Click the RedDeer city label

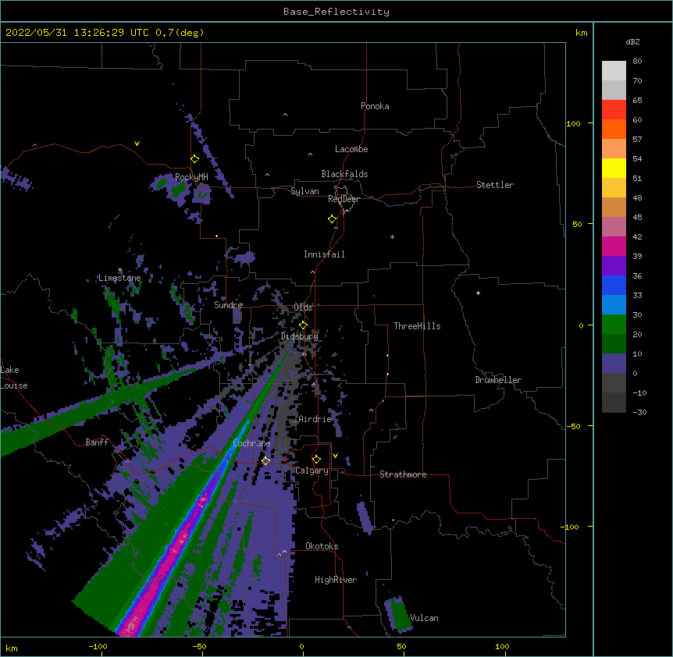tap(344, 199)
